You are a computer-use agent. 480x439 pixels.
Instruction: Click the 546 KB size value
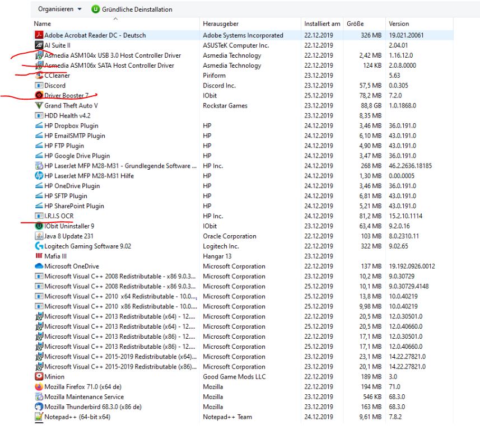(x=372, y=397)
